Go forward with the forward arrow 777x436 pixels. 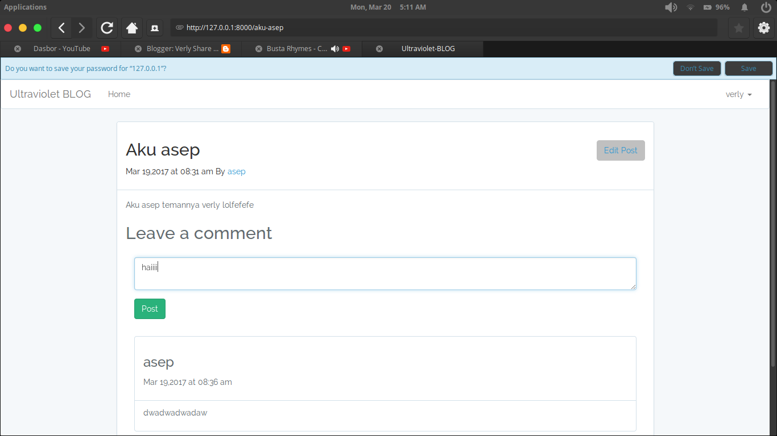(82, 27)
